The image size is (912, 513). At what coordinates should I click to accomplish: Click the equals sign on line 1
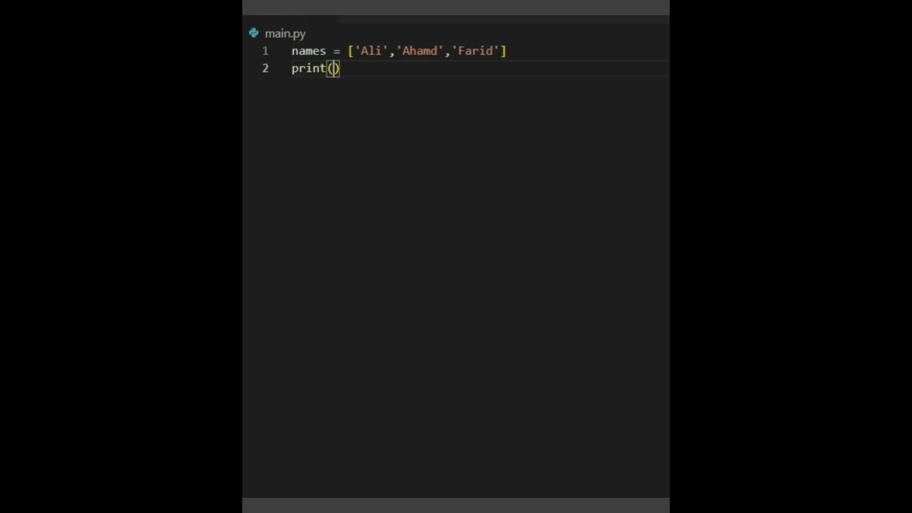336,51
